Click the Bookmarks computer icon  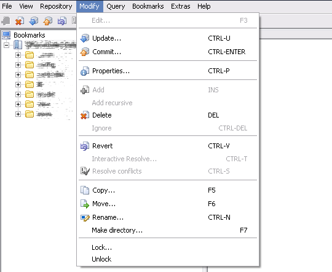click(6, 35)
